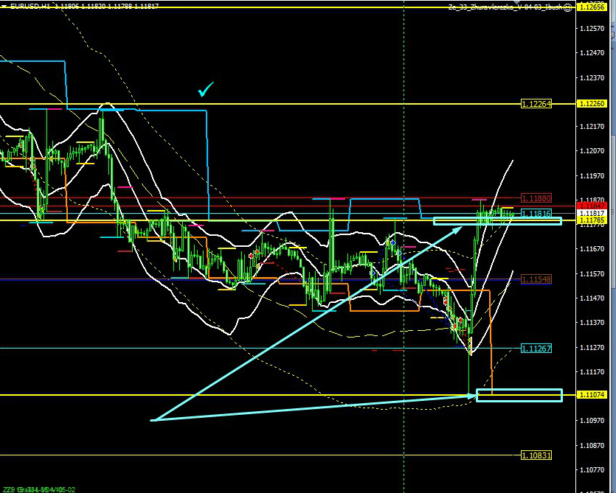Click the cyan 1.11816 price label
Image resolution: width=616 pixels, height=493 pixels.
pyautogui.click(x=536, y=213)
